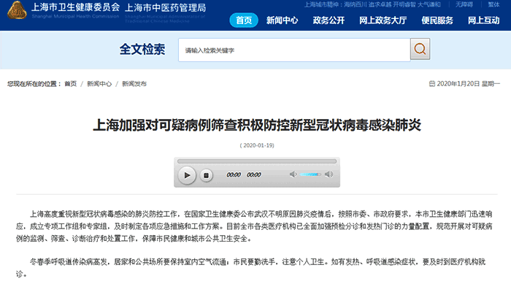Click the article headline about 新型冠状病毒

[257, 125]
